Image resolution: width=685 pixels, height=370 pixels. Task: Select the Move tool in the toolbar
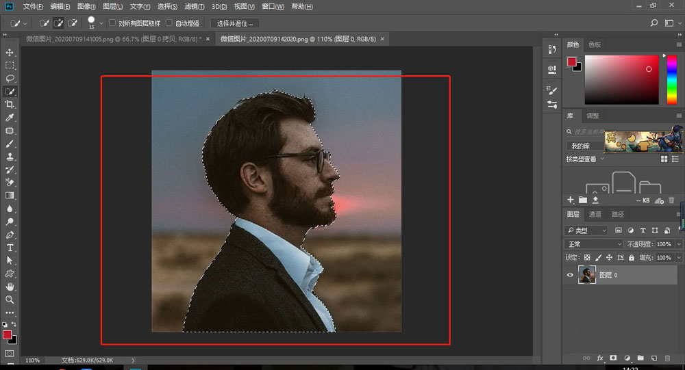click(x=10, y=52)
